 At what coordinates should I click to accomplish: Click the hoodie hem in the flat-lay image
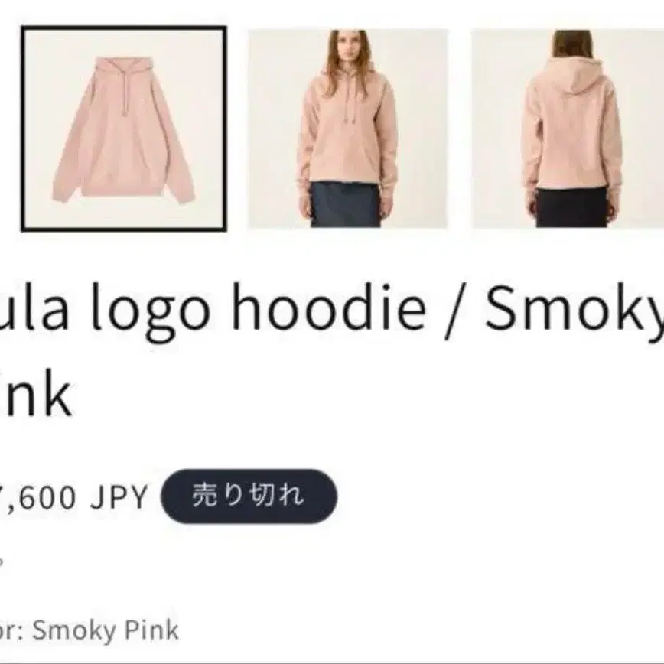click(x=123, y=190)
